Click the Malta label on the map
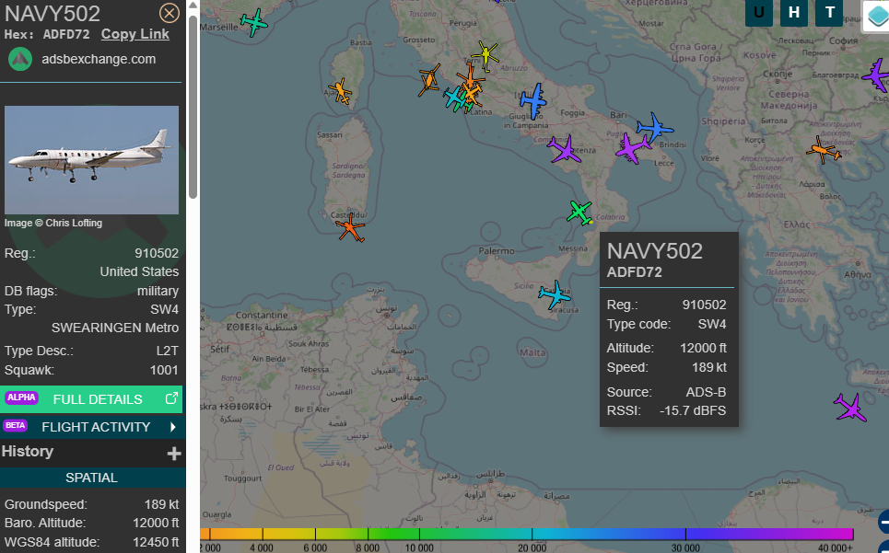The width and height of the screenshot is (889, 553). [x=533, y=352]
